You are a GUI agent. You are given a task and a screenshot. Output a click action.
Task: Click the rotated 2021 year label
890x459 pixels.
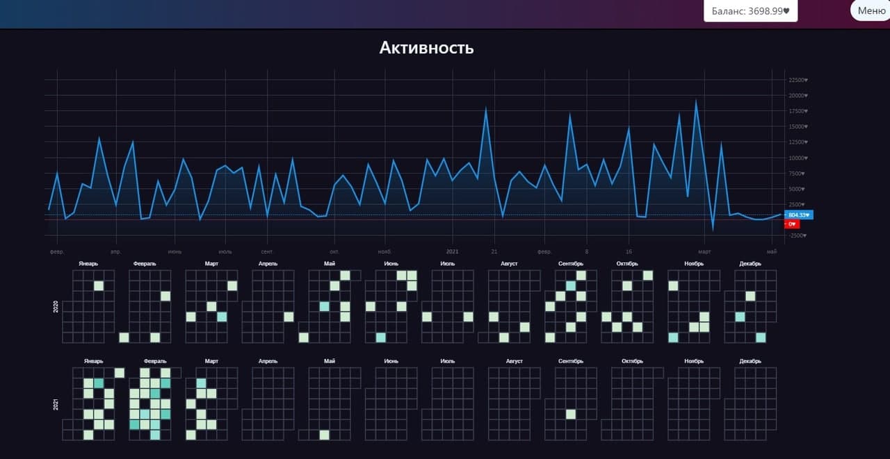pos(56,404)
